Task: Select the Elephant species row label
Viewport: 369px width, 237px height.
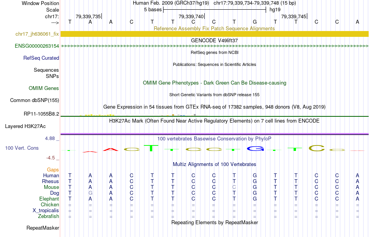Action: (x=49, y=199)
